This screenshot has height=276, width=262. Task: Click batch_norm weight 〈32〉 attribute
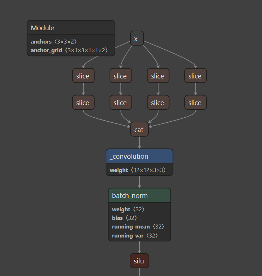pos(128,209)
